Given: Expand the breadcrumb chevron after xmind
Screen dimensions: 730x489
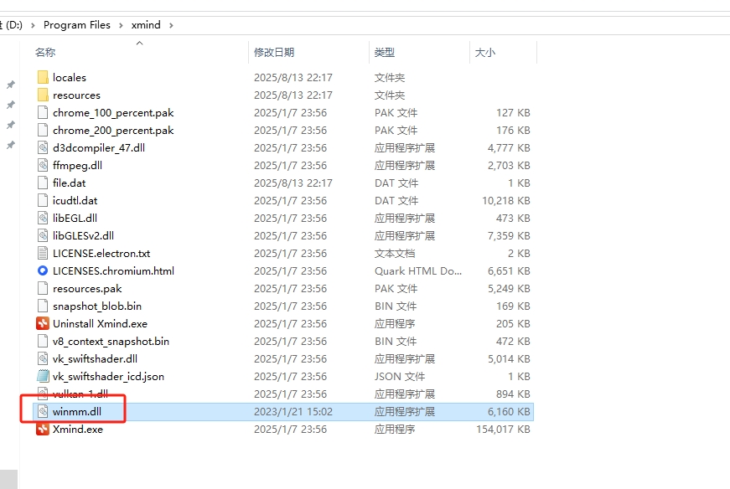Looking at the screenshot, I should point(171,25).
